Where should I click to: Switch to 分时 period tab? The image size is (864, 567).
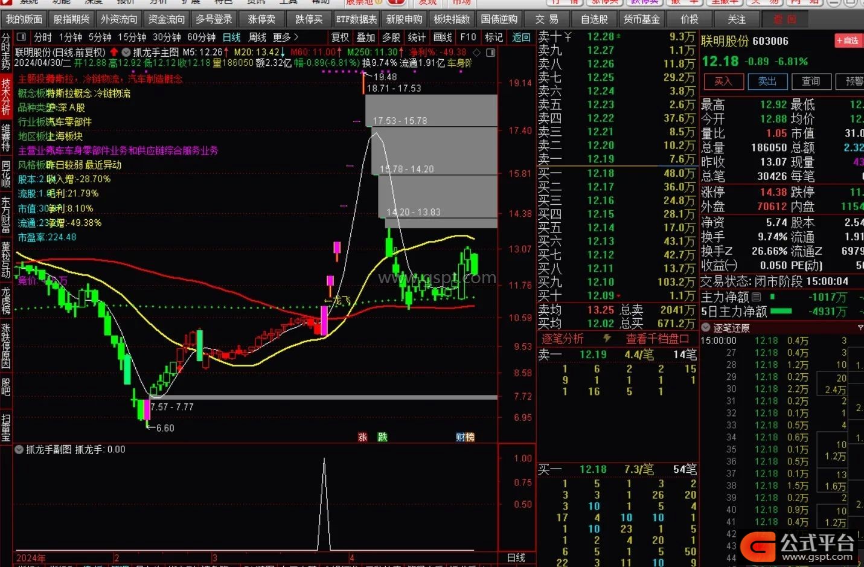[x=43, y=37]
